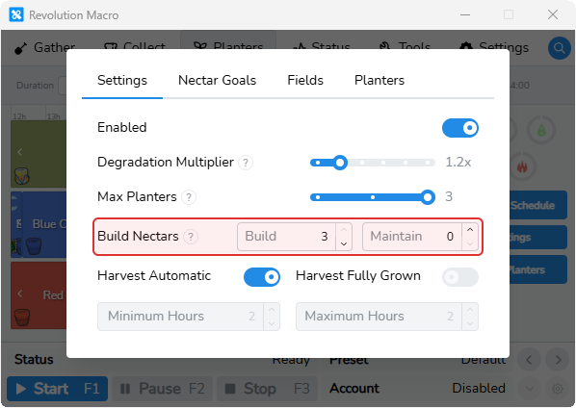Click the Max Planters slider handle

point(428,197)
